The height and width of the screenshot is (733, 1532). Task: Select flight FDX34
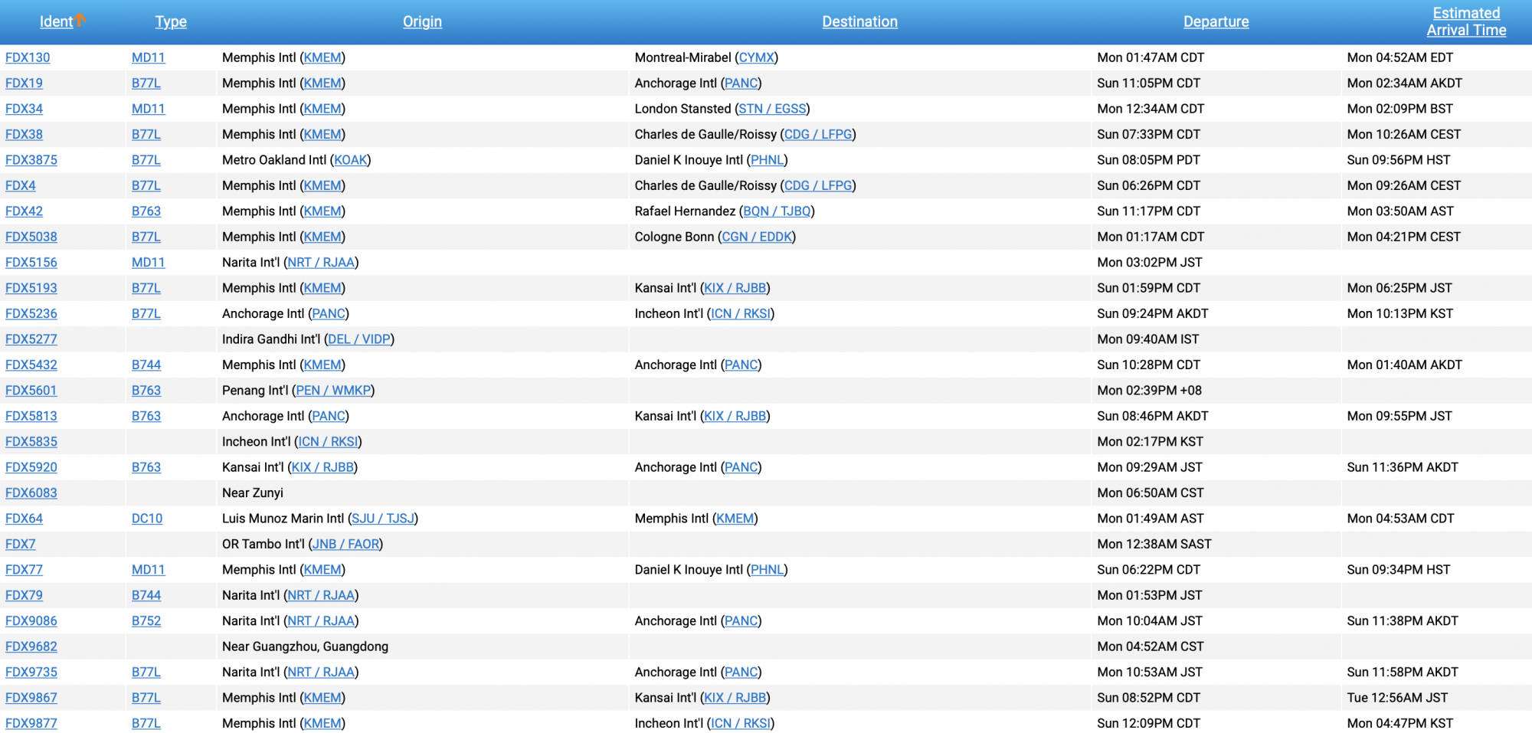coord(24,109)
